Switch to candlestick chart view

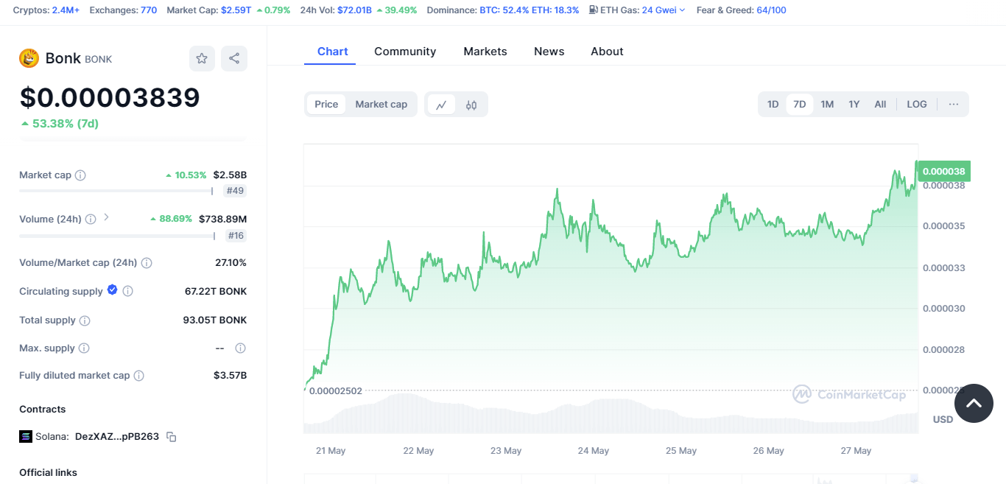[471, 105]
